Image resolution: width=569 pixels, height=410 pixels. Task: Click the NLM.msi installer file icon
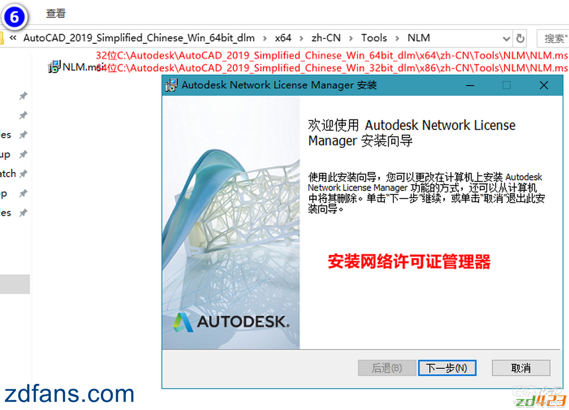tap(54, 67)
